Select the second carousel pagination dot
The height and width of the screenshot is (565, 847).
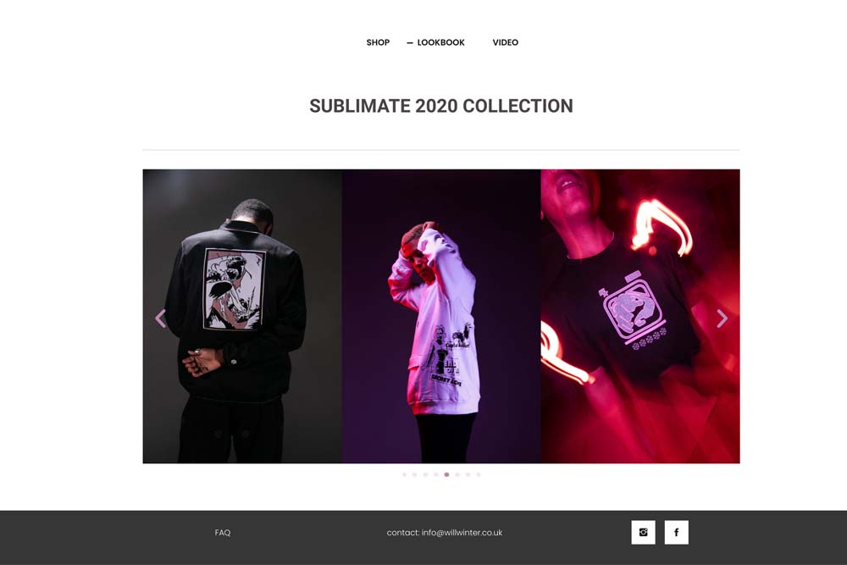(415, 475)
